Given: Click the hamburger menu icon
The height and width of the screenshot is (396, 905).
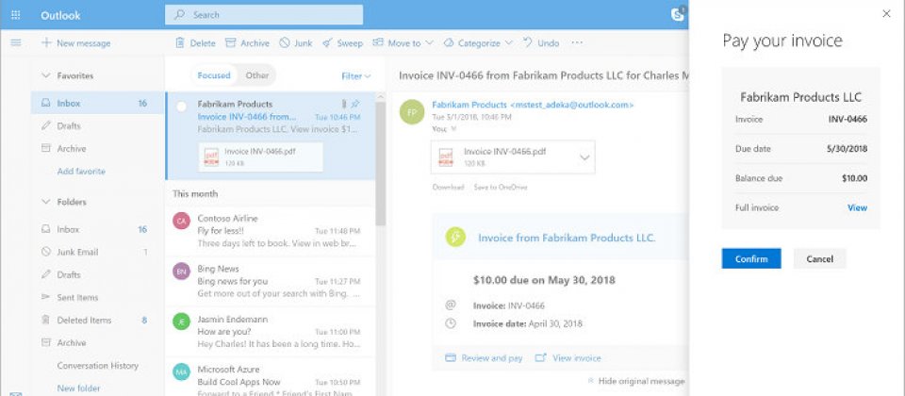Looking at the screenshot, I should click(x=15, y=42).
